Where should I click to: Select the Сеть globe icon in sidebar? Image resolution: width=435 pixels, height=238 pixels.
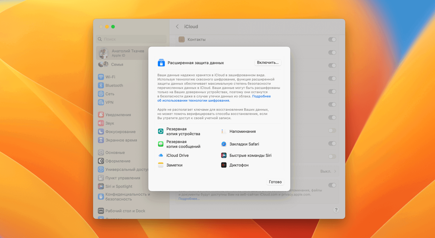point(101,94)
